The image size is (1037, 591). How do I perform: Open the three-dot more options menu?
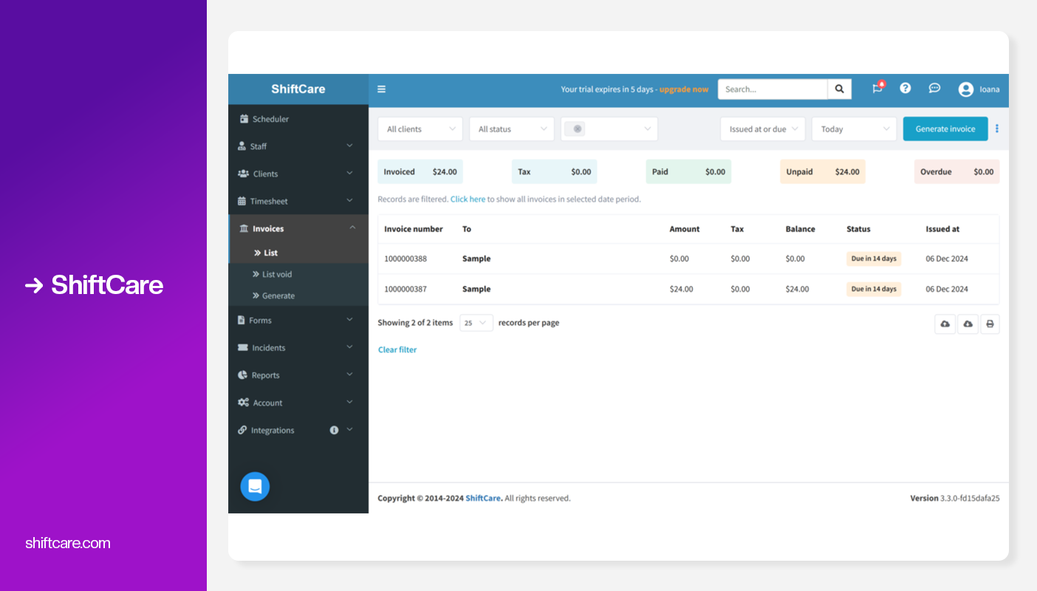[x=996, y=129]
